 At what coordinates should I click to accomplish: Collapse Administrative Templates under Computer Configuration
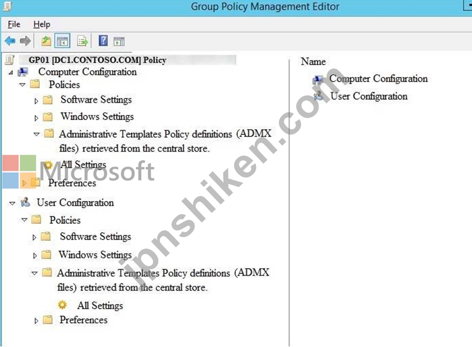36,134
